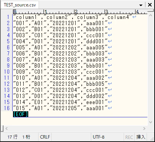The height and width of the screenshot is (142, 155).
Task: Click line number 13 in gutter
Action: pyautogui.click(x=7, y=90)
